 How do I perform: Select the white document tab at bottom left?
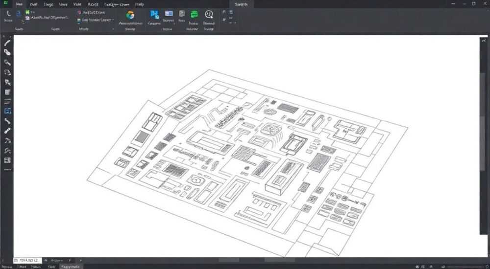pyautogui.click(x=27, y=260)
